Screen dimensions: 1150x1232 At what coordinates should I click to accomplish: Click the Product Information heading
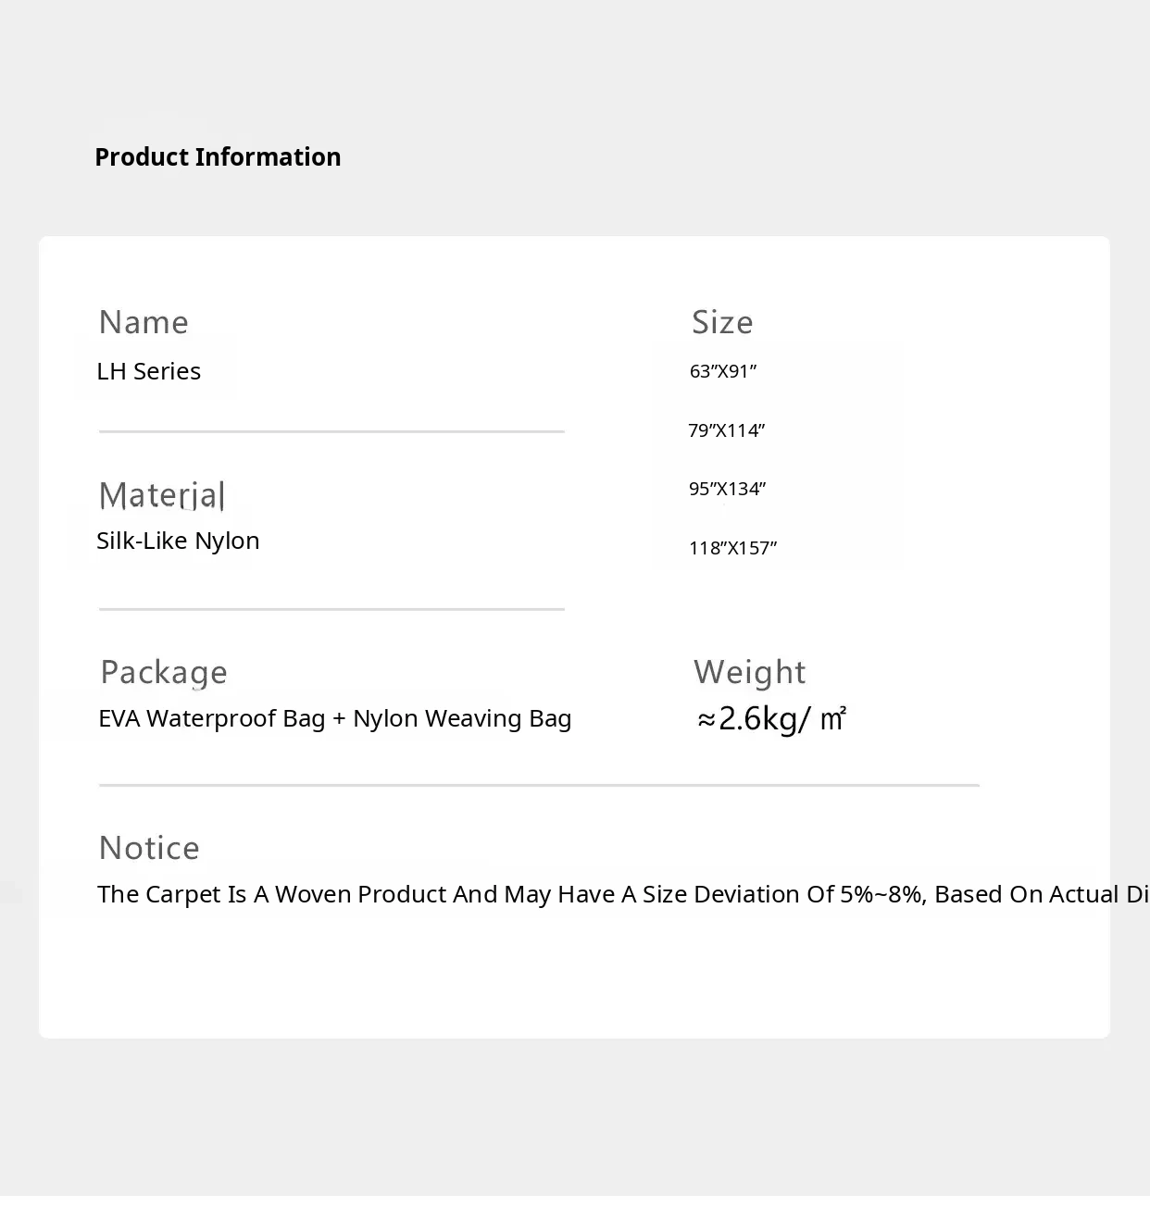point(218,157)
